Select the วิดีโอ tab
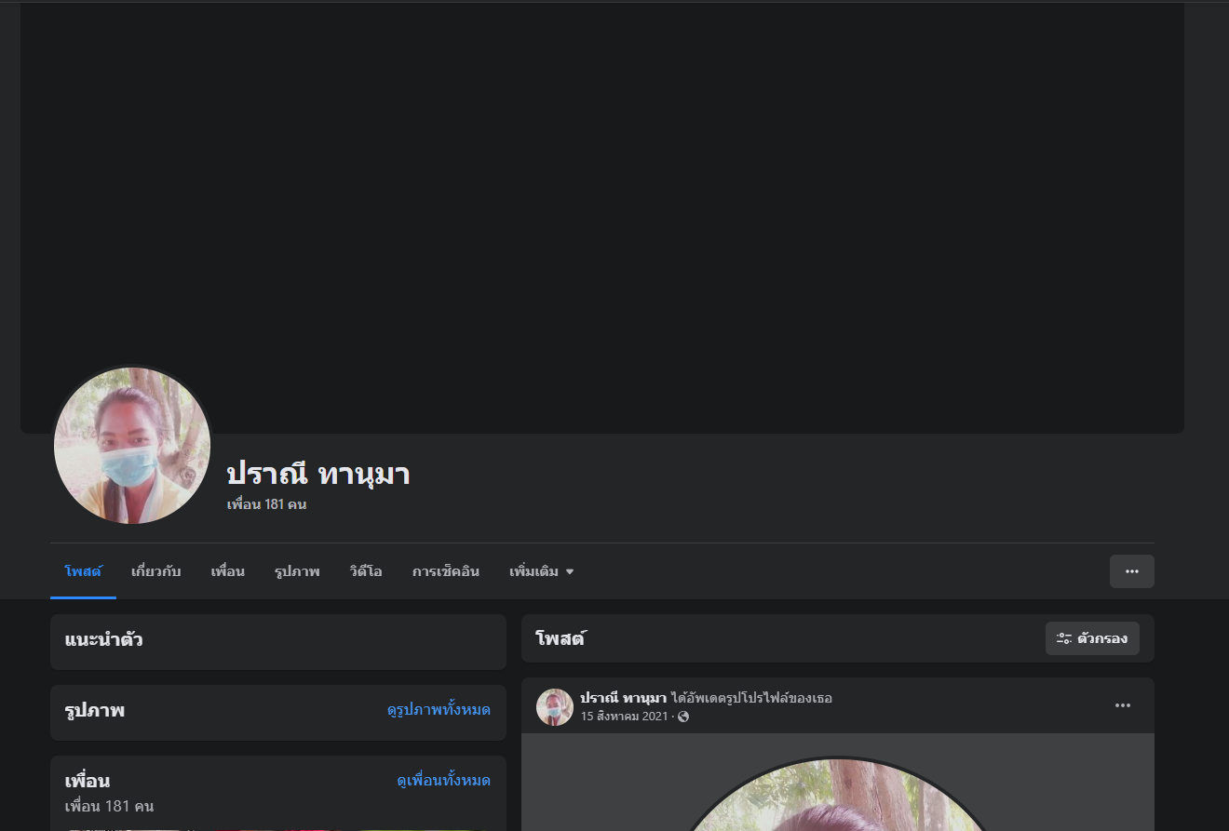1229x831 pixels. (366, 571)
